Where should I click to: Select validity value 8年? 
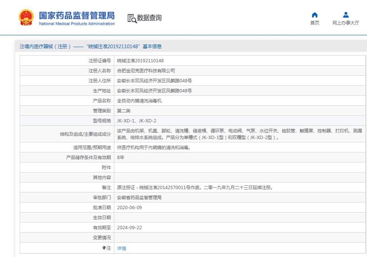(121, 158)
